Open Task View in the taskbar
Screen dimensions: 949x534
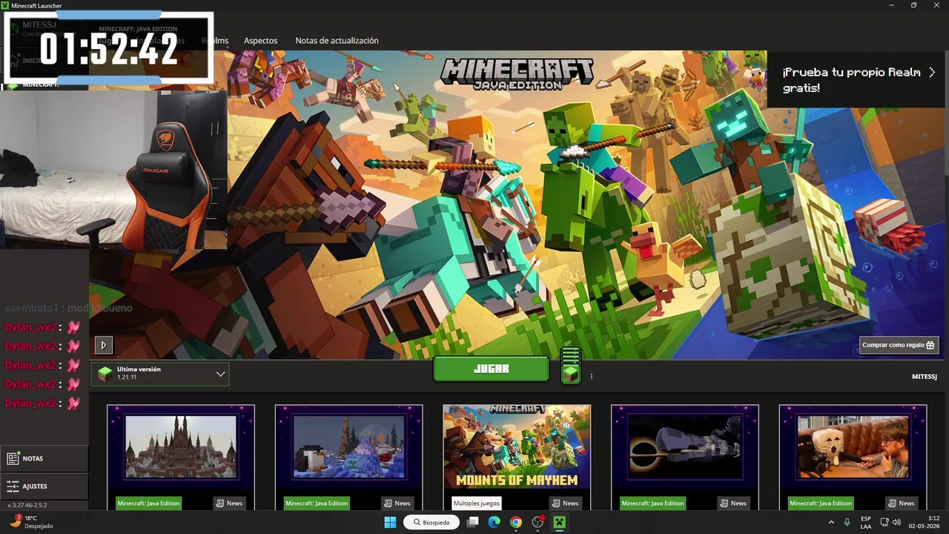coord(472,522)
